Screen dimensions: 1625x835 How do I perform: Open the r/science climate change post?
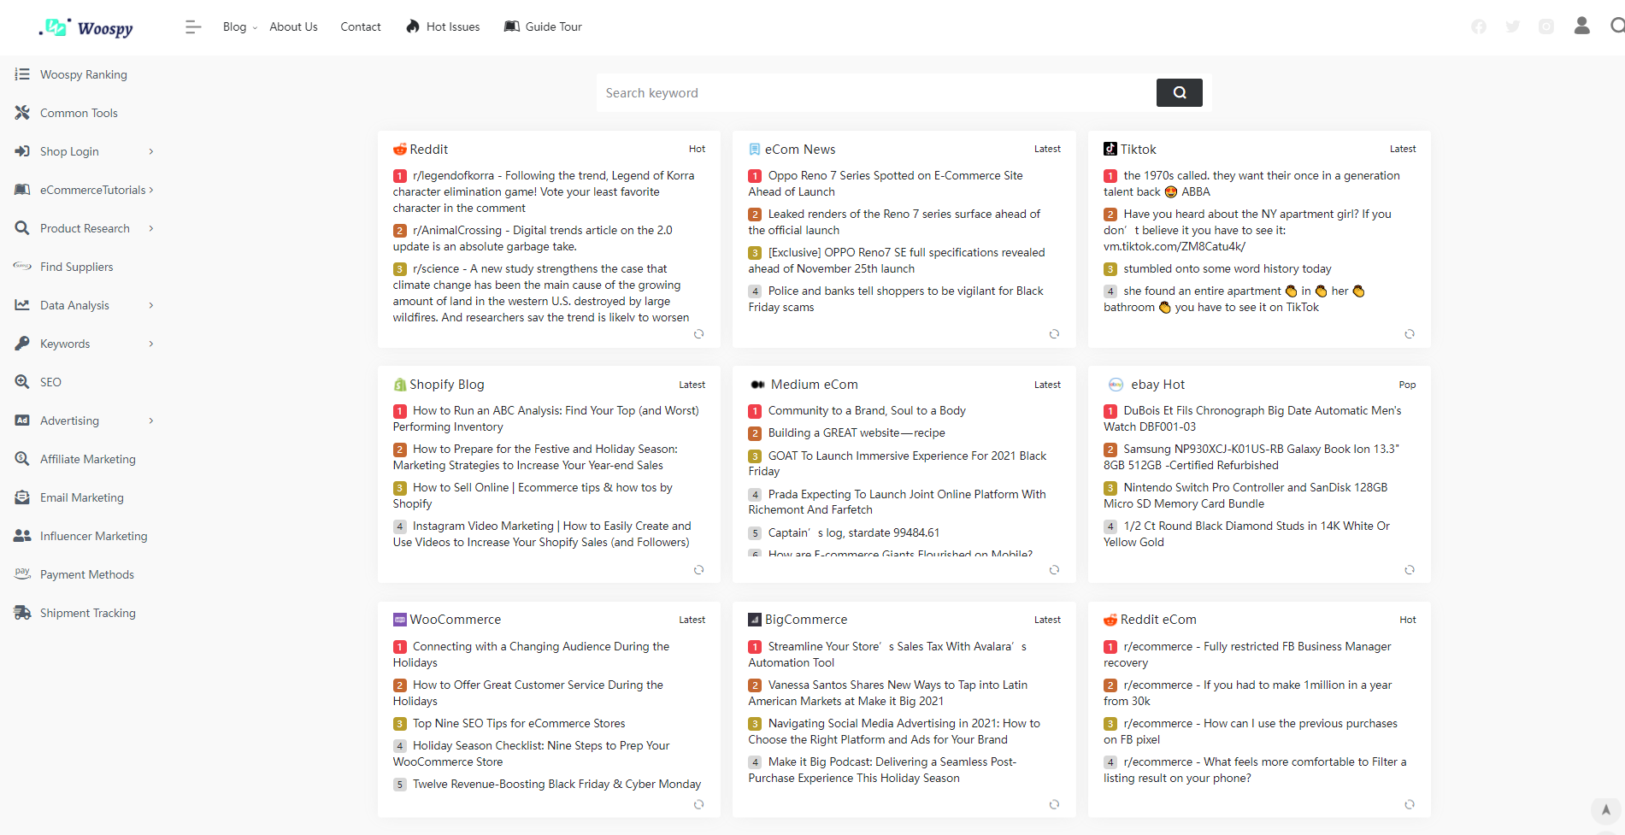[541, 293]
